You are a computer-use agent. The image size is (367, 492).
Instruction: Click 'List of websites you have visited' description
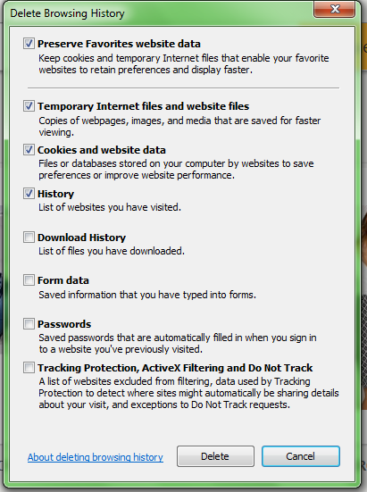pyautogui.click(x=110, y=207)
